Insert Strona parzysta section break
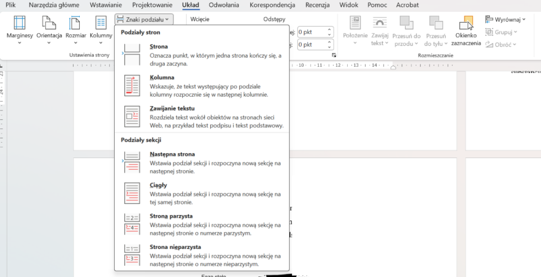Image resolution: width=541 pixels, height=277 pixels. [x=202, y=225]
